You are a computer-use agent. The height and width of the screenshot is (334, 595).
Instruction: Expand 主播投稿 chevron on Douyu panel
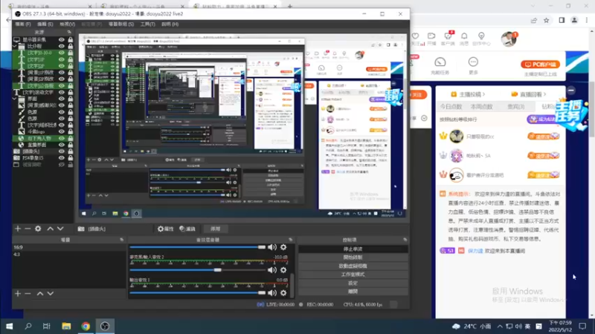(484, 94)
